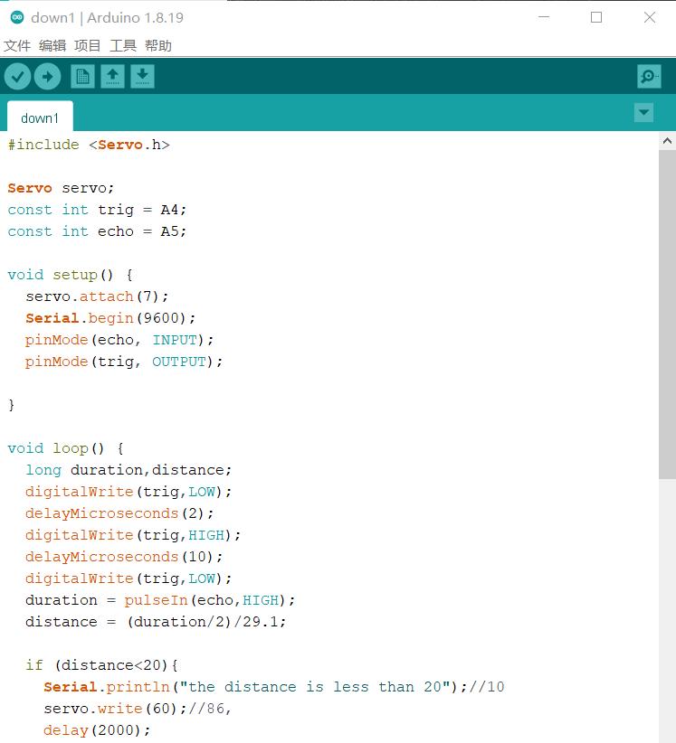
Task: Click the 'pinMode(echo, INPUT);' line
Action: pos(119,340)
